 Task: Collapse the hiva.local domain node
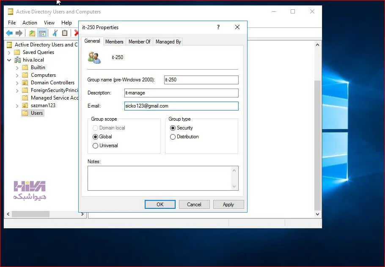[x=9, y=60]
